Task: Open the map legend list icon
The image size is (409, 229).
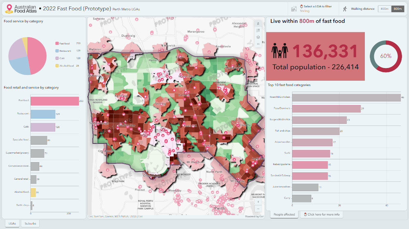Action: (x=258, y=30)
